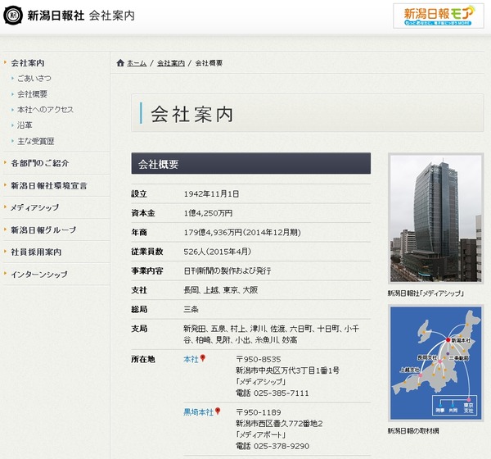Click the メディアシップ building photo
The height and width of the screenshot is (459, 491).
435,218
